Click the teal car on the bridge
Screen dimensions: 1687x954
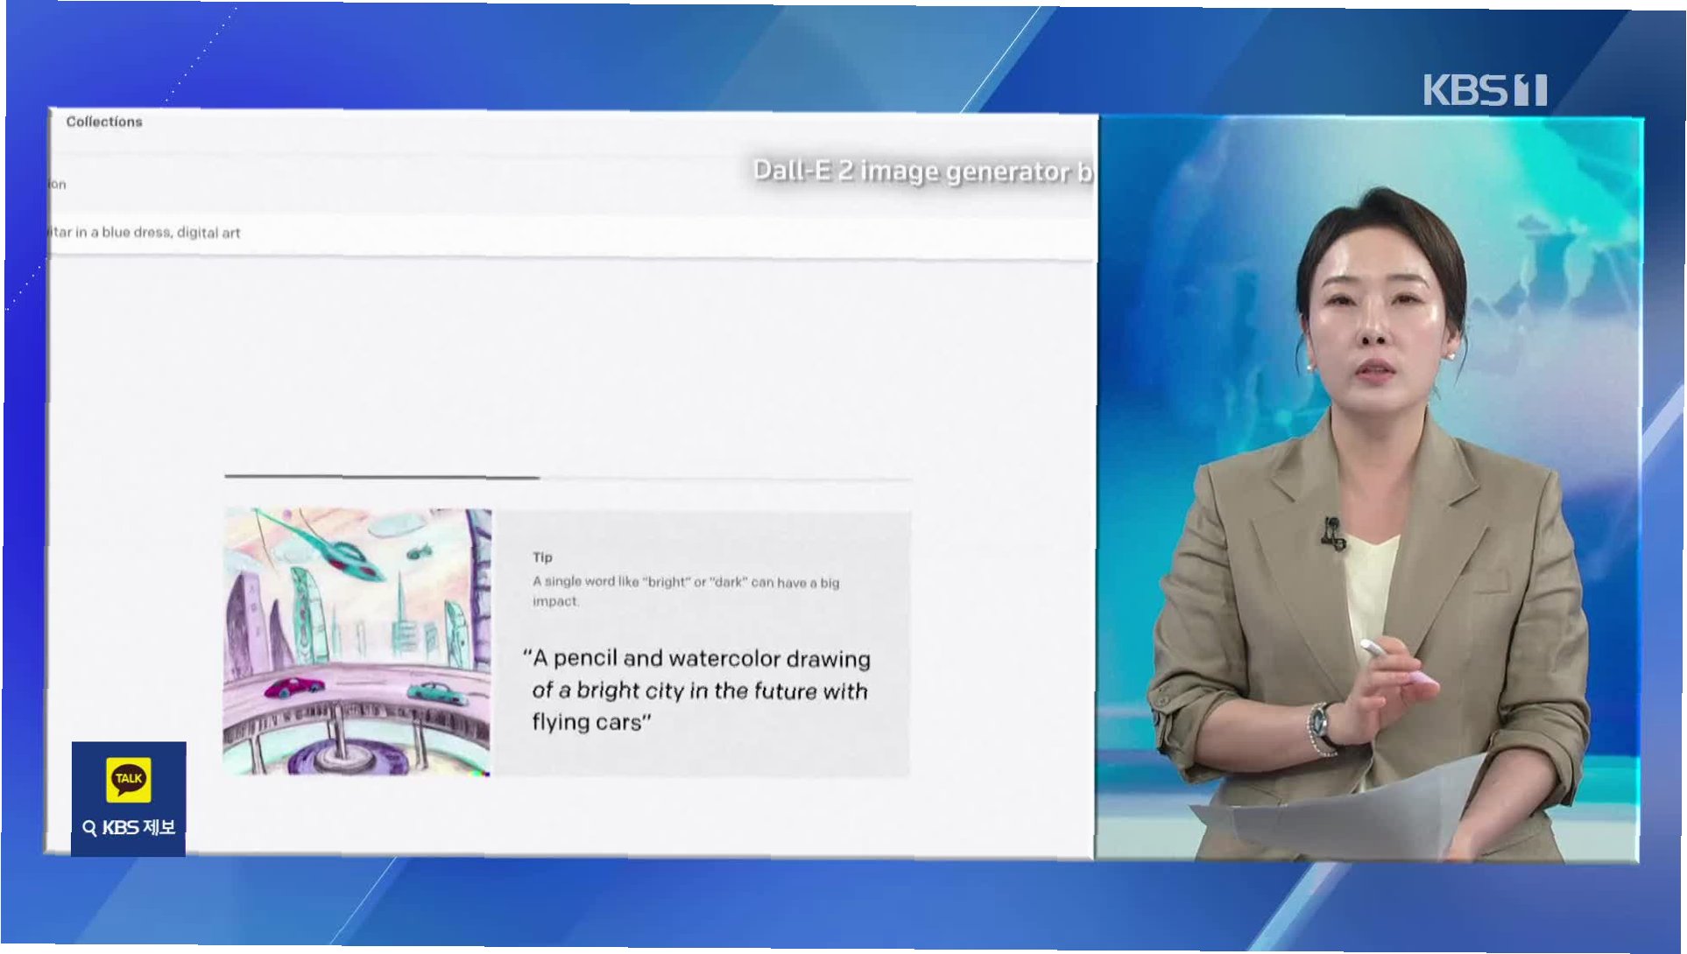[x=438, y=693]
